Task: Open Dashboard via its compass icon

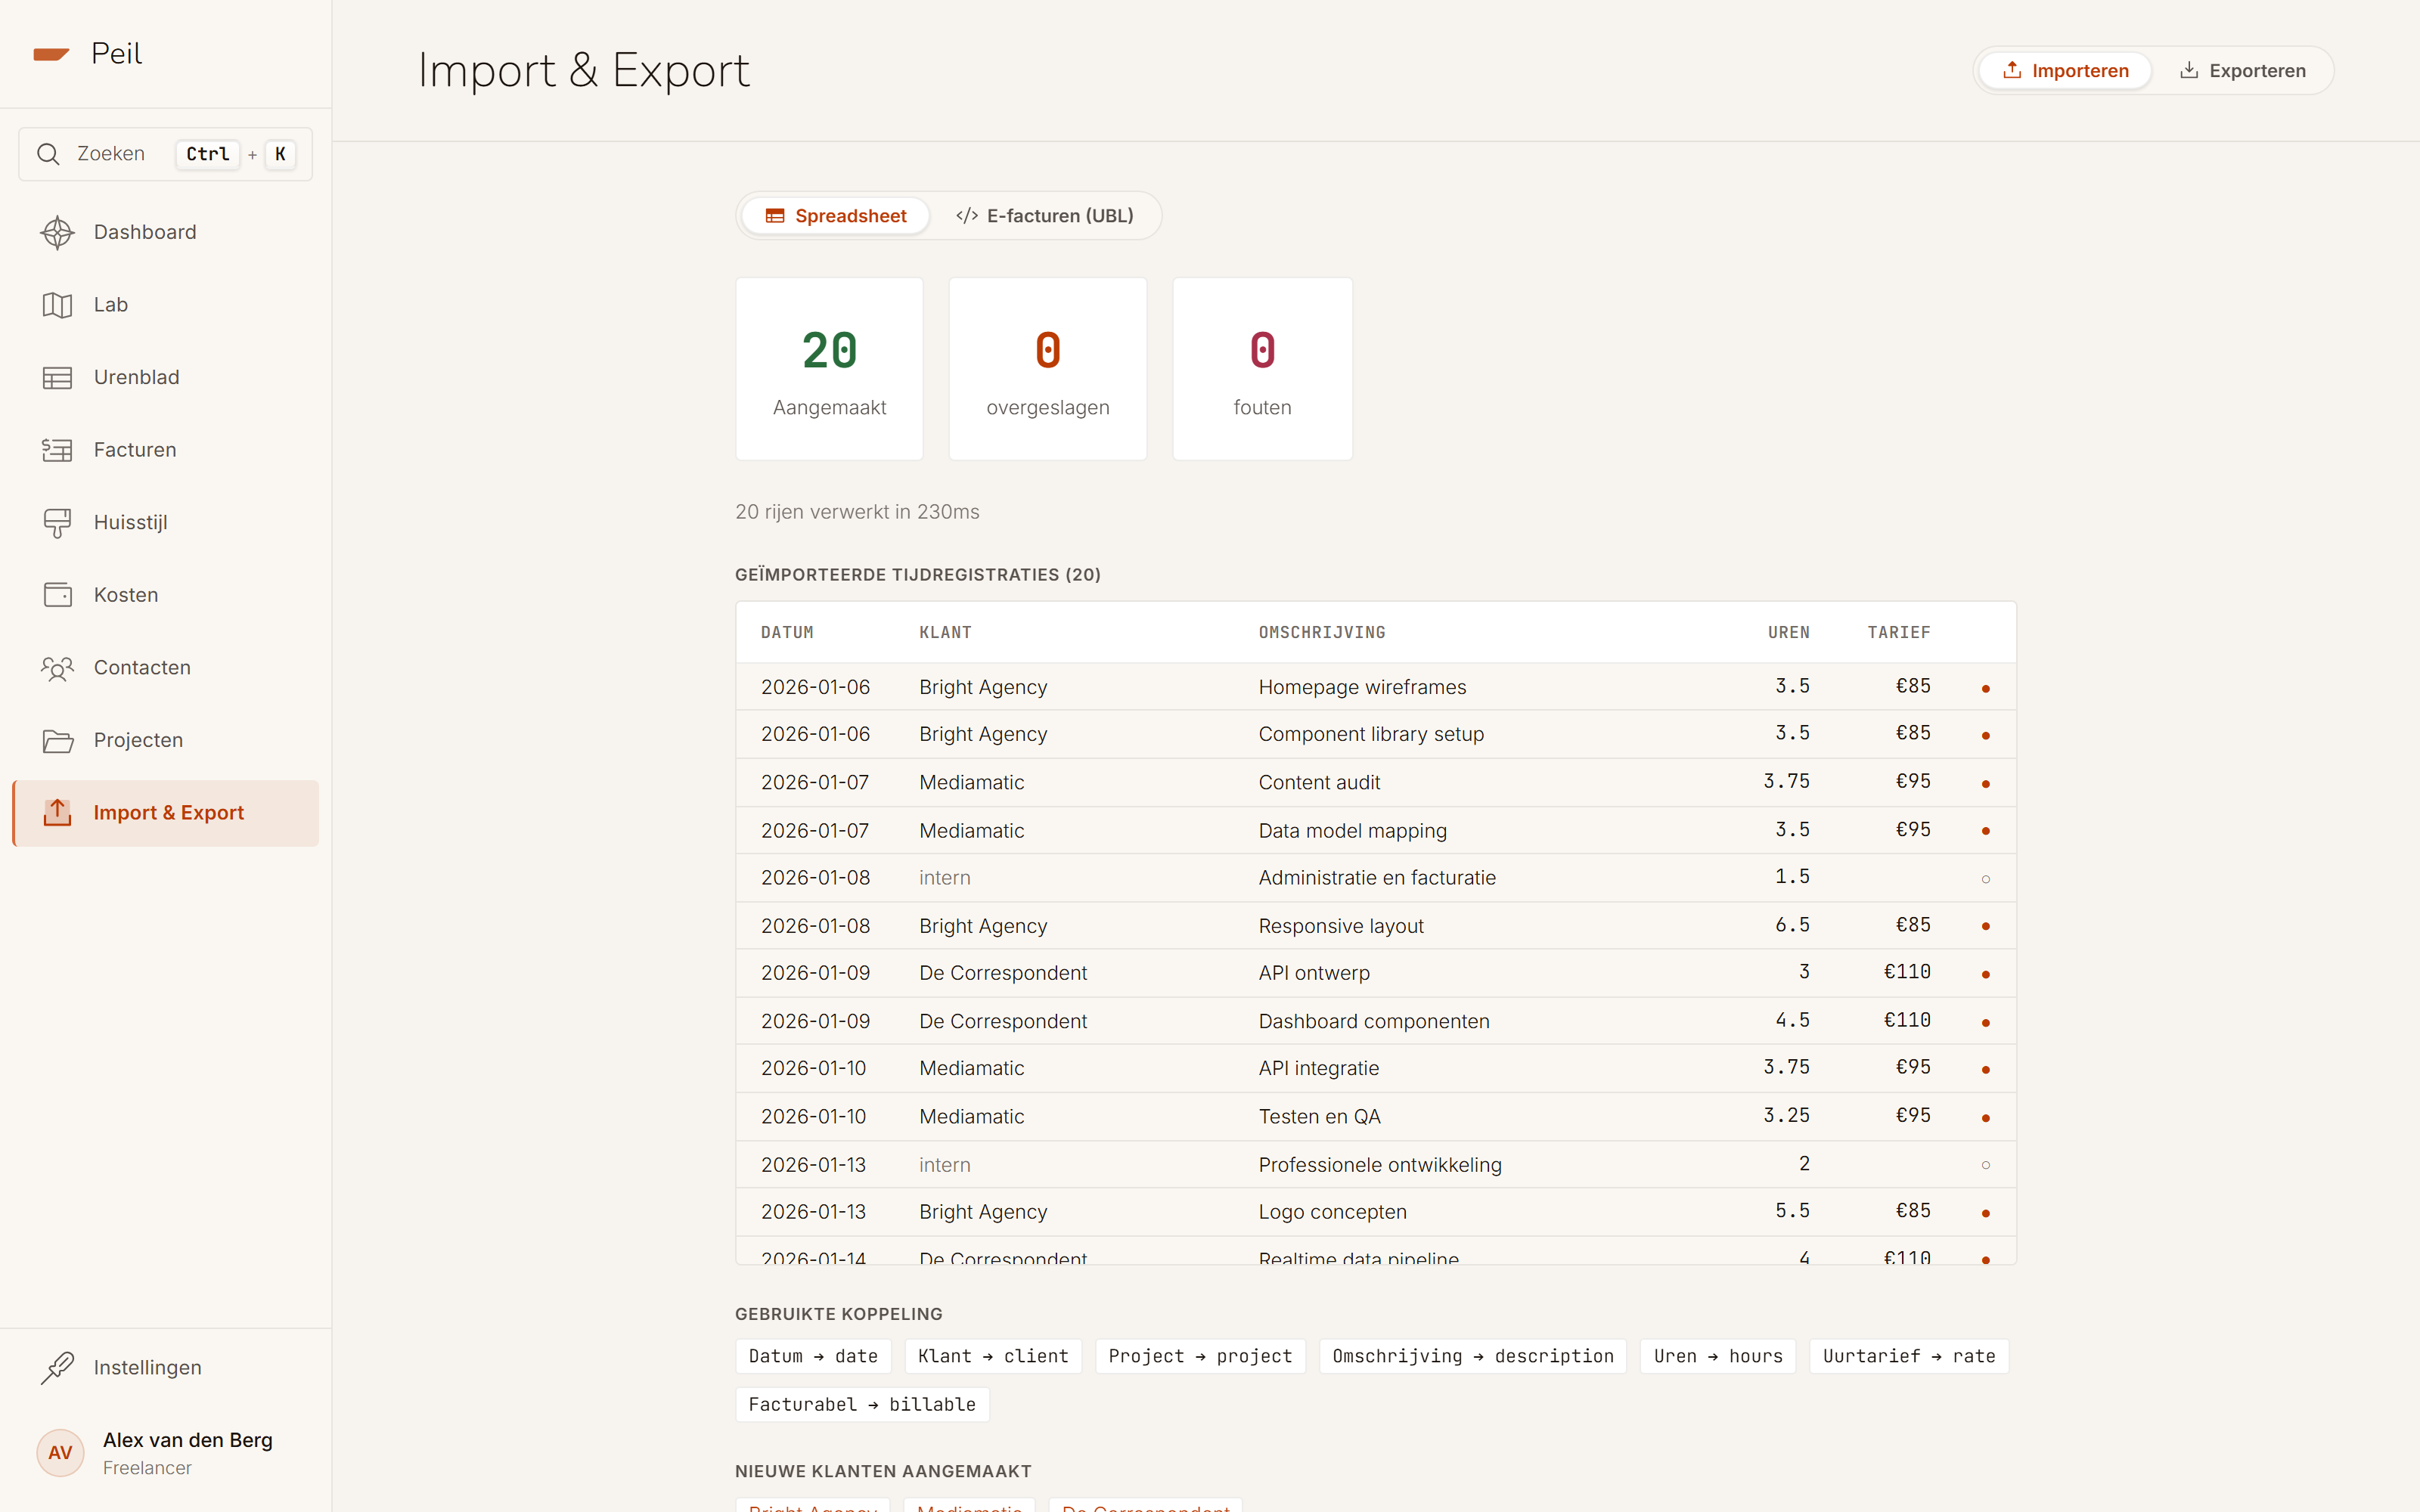Action: (57, 232)
